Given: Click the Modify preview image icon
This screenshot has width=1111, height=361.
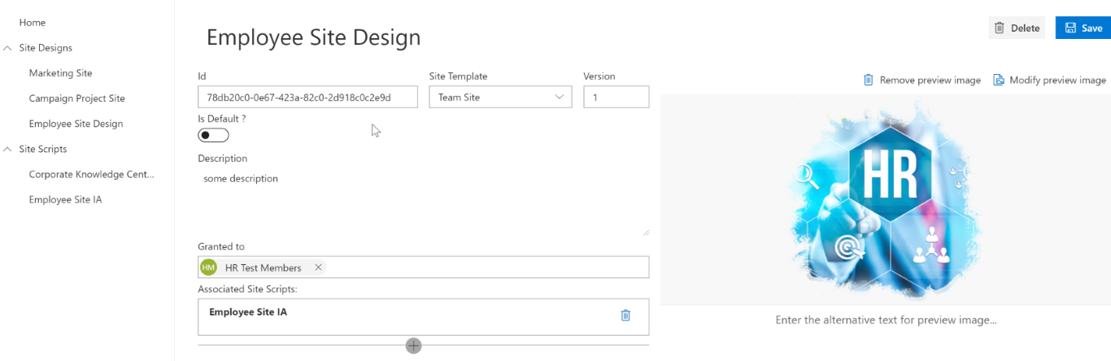Looking at the screenshot, I should click(x=998, y=80).
